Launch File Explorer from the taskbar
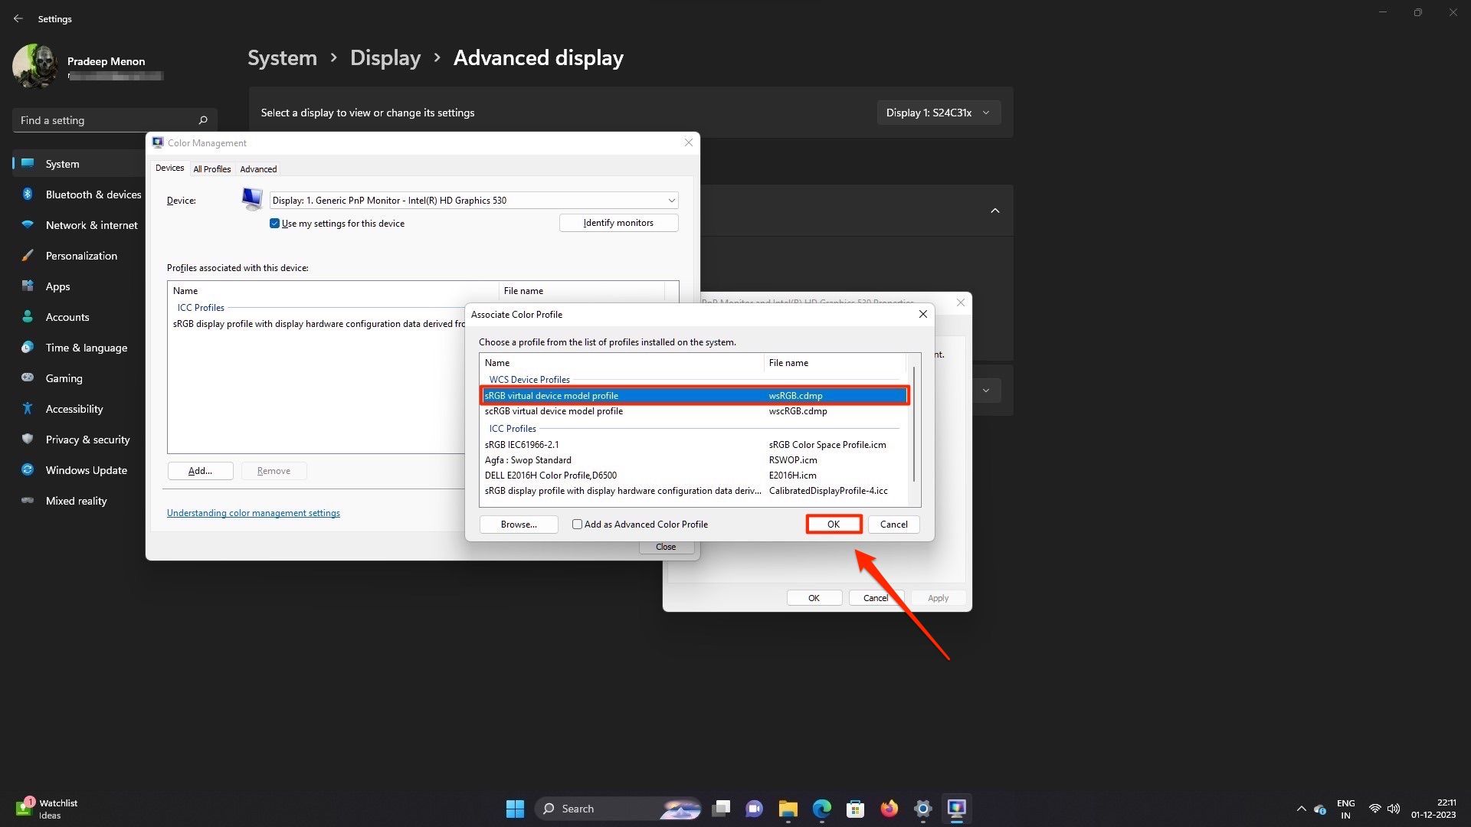Viewport: 1471px width, 827px height. click(787, 809)
